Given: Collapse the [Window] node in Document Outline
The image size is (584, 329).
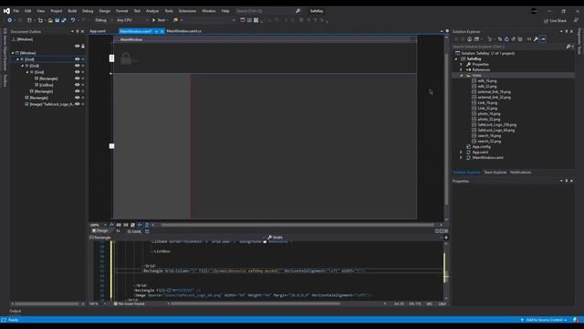Looking at the screenshot, I should (13, 53).
